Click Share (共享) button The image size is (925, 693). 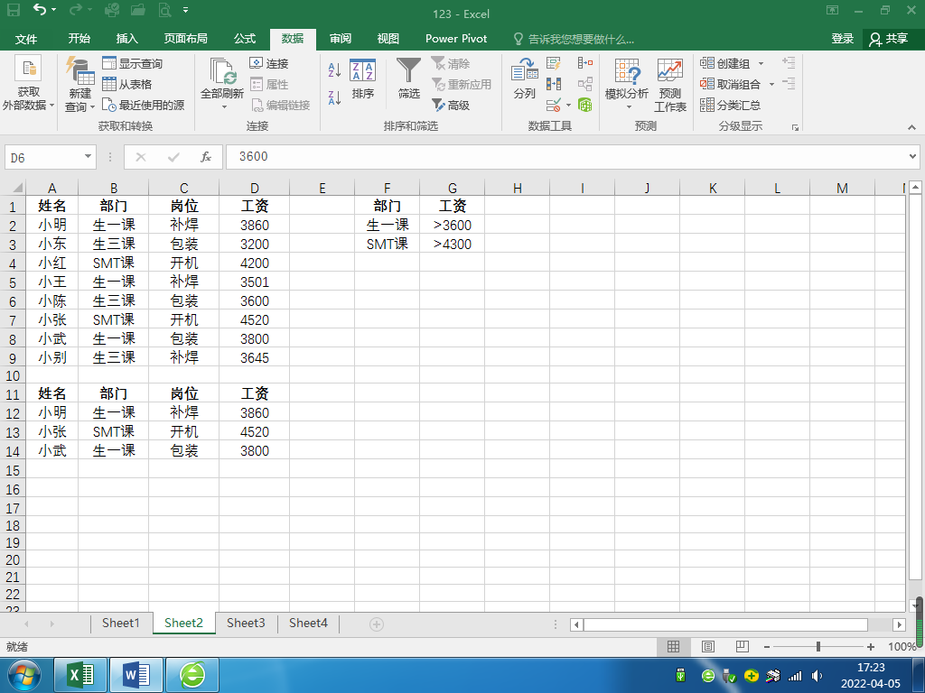click(x=889, y=39)
